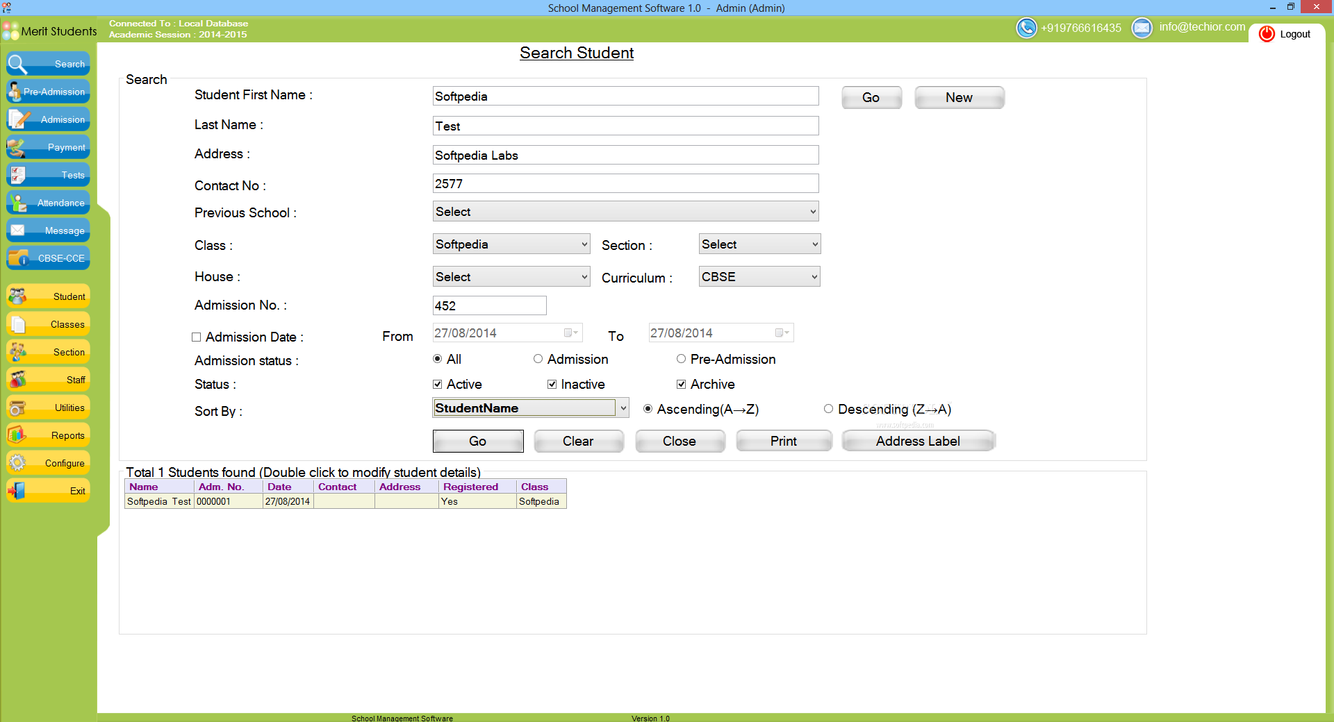The image size is (1334, 722).
Task: Click the Clear button
Action: (578, 442)
